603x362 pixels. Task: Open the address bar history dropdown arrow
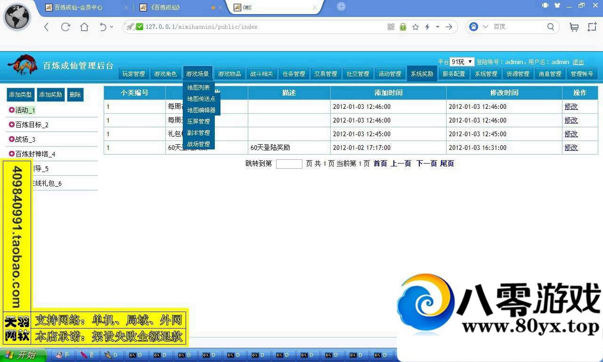(438, 27)
